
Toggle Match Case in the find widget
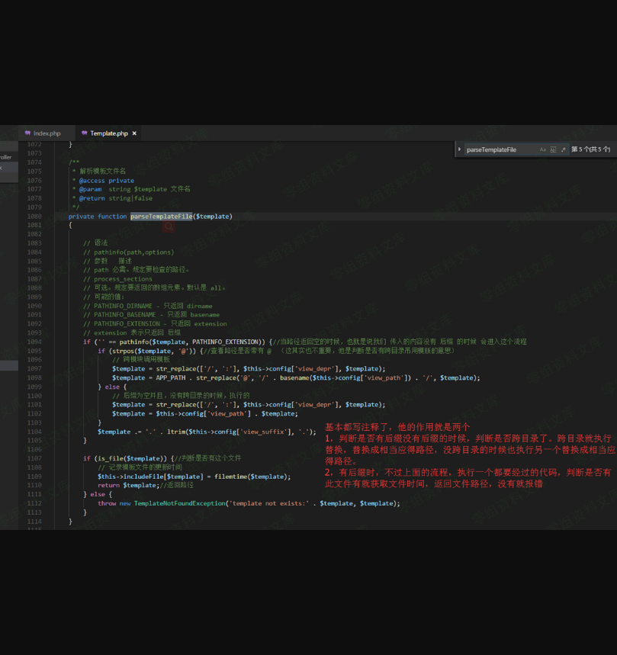coord(543,149)
